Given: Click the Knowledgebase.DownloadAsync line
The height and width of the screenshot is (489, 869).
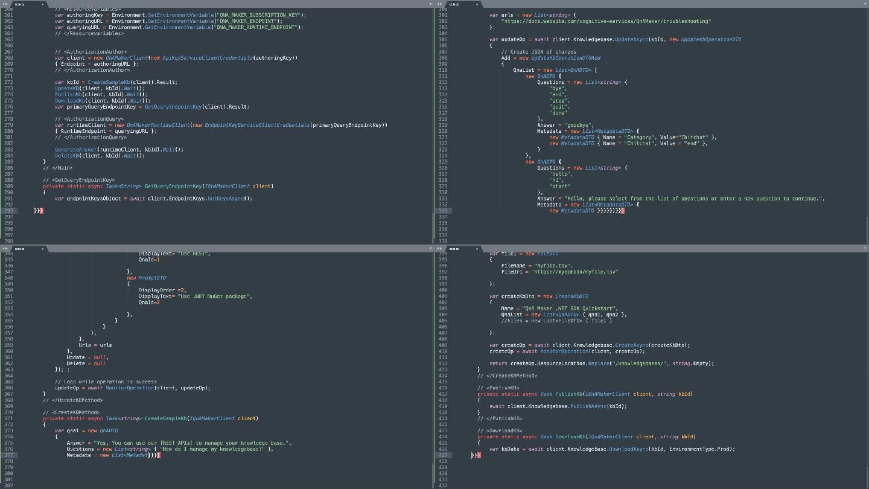Looking at the screenshot, I should 612,449.
